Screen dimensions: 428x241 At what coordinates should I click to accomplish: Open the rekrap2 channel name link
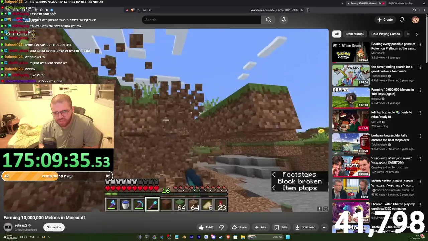[x=21, y=225]
